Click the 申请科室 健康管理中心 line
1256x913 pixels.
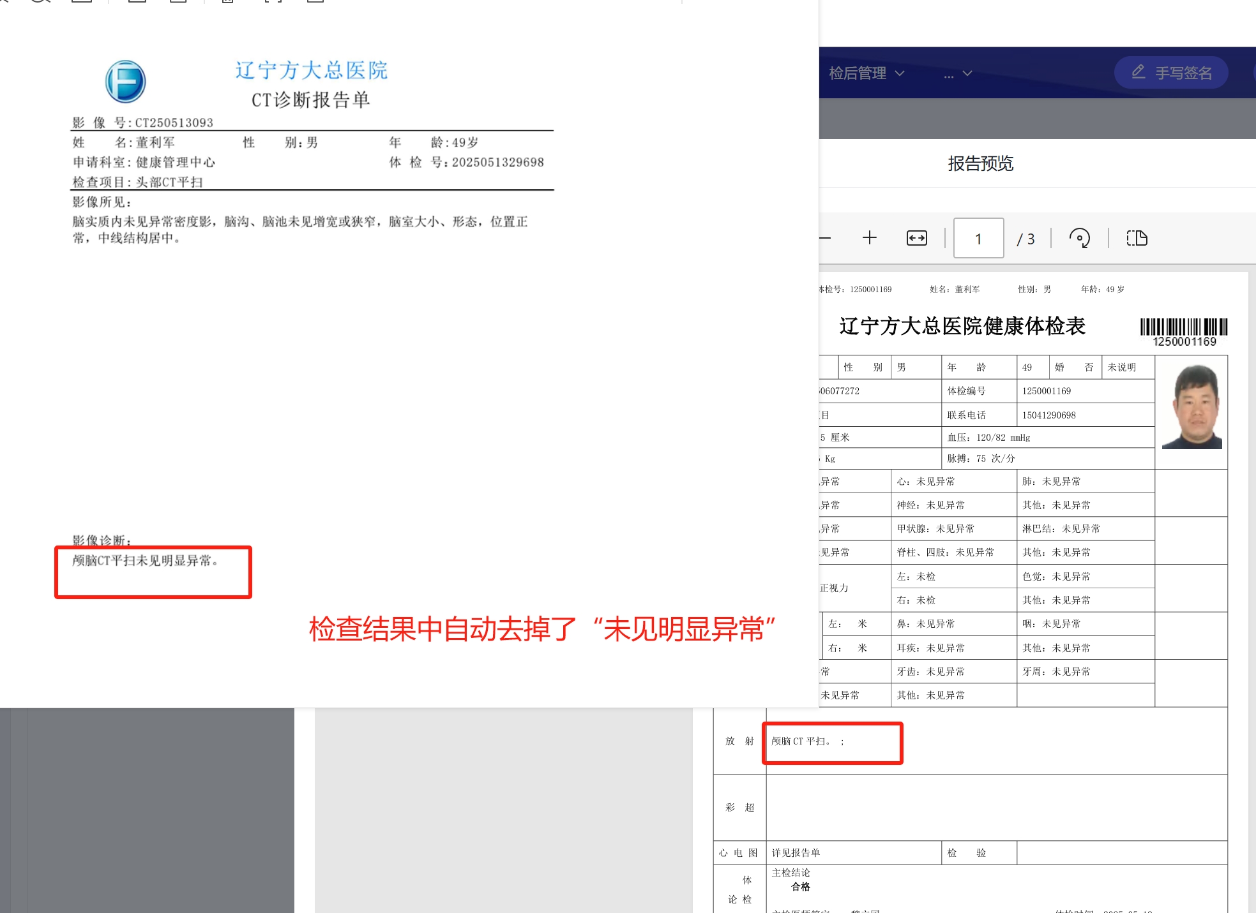click(144, 162)
